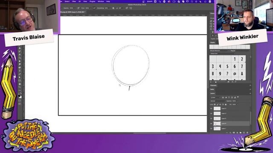The height and width of the screenshot is (153, 273).
Task: Open the layer Opacity dropdown
Action: (x=237, y=101)
